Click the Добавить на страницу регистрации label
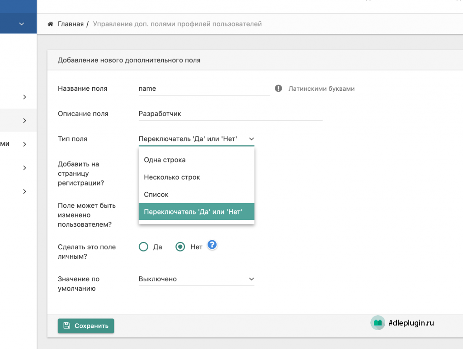 [81, 173]
